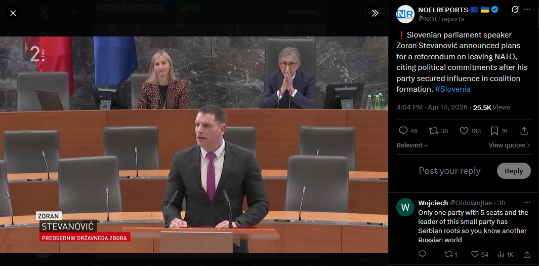Reply to Wojciech's comment via bubble icon
539x266 pixels.
[x=422, y=254]
